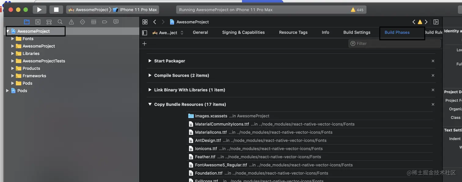Image resolution: width=462 pixels, height=182 pixels.
Task: Focus the build phases Filter field
Action: point(394,43)
